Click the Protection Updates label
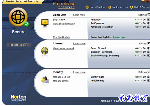150x106 pixels. pos(101,37)
